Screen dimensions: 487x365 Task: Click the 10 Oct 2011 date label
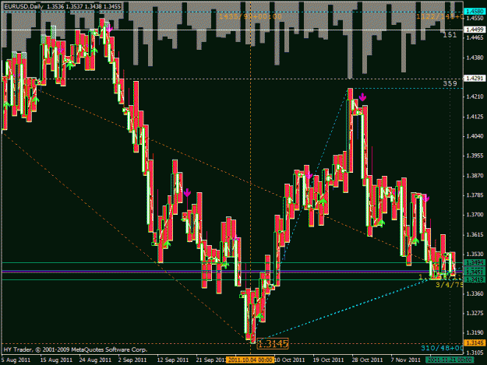click(x=289, y=360)
